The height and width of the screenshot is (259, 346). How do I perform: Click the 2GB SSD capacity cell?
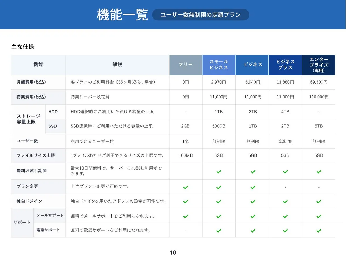[186, 126]
